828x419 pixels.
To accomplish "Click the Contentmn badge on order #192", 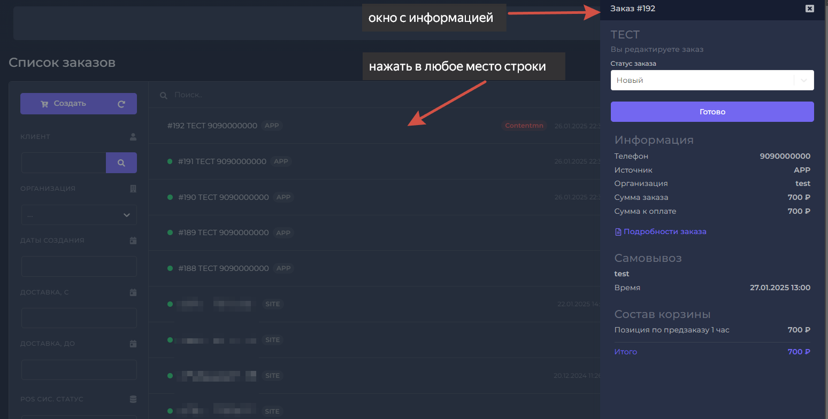I will click(524, 126).
